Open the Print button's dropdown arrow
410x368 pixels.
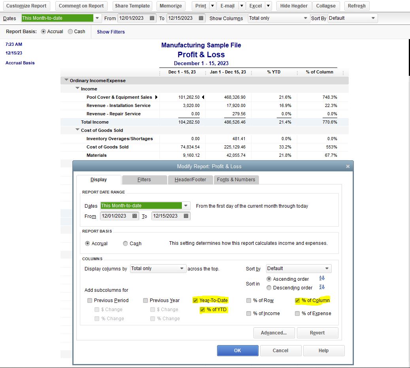[213, 6]
